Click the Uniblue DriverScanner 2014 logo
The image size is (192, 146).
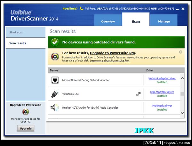[x=35, y=16]
